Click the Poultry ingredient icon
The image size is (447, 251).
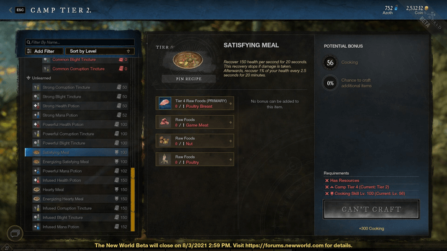[x=165, y=159]
